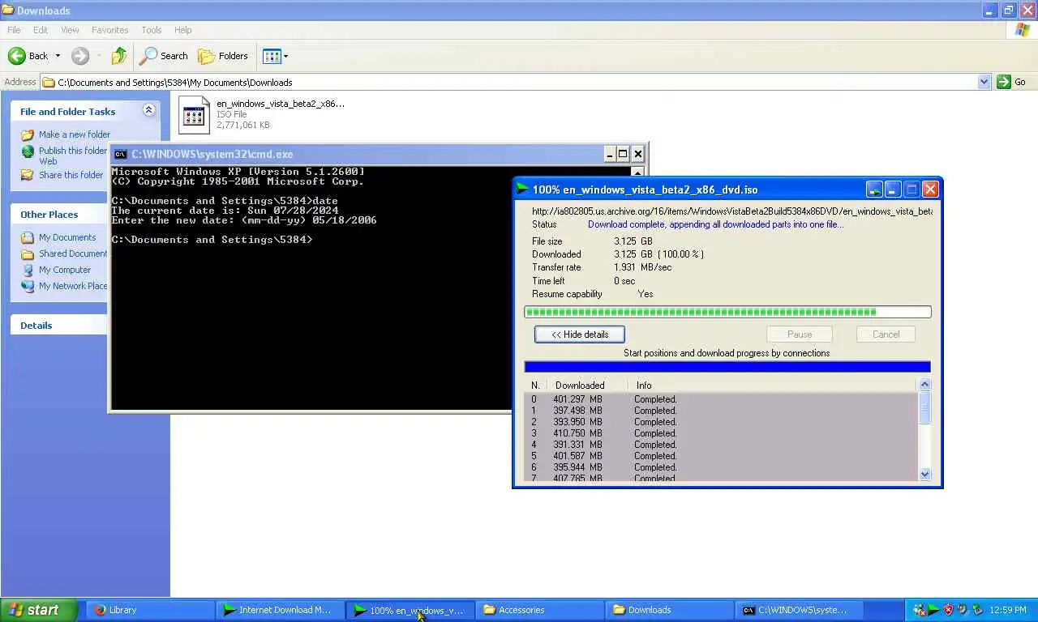Click the IDM minimize-to-tray title button

coord(874,190)
